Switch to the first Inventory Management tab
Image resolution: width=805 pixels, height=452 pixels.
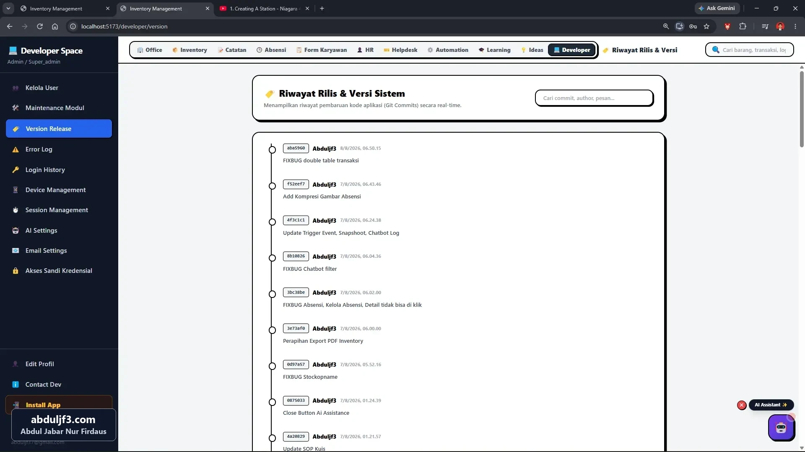65,8
